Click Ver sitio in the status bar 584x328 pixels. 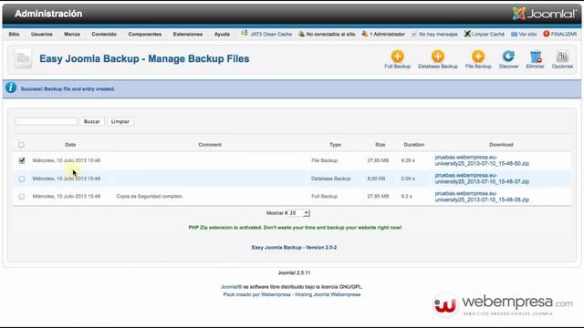(524, 34)
